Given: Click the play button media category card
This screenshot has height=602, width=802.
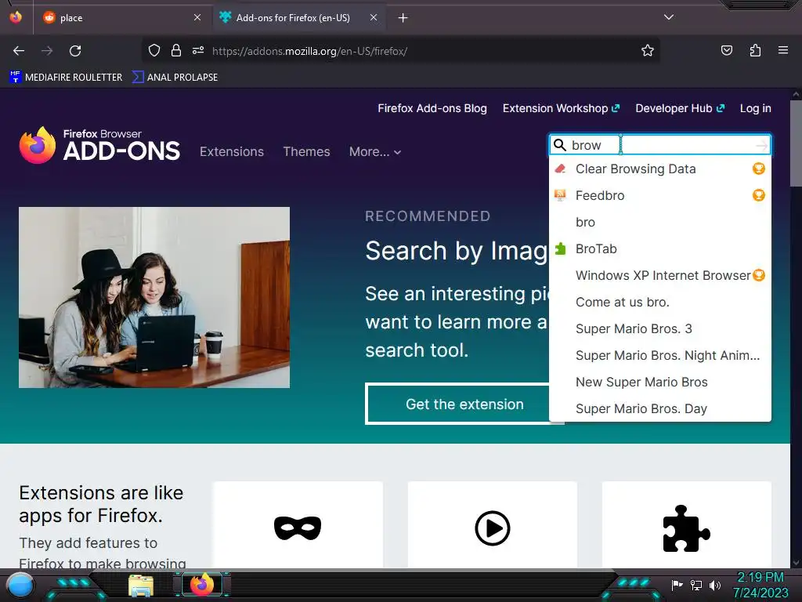Looking at the screenshot, I should tap(492, 526).
